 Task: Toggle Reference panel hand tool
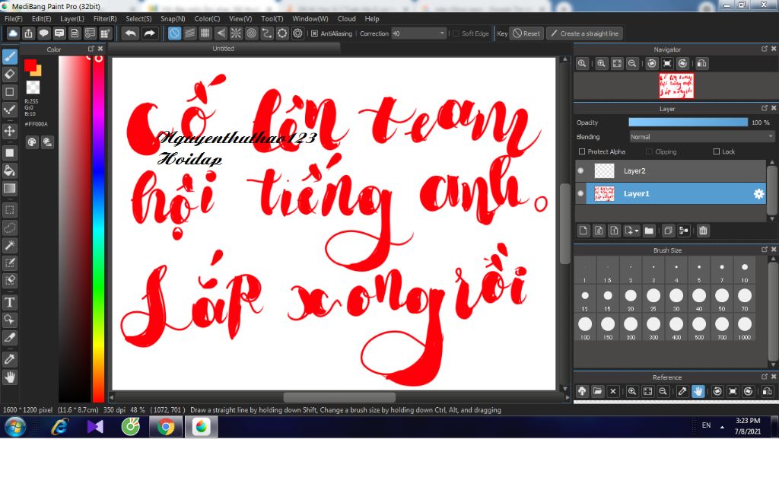[698, 391]
